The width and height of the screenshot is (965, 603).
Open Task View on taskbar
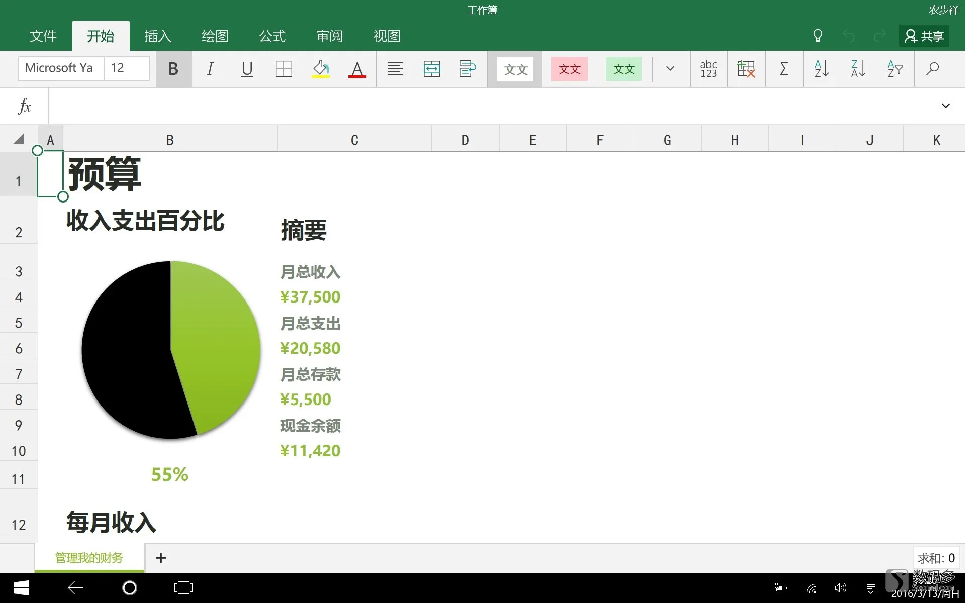point(183,588)
